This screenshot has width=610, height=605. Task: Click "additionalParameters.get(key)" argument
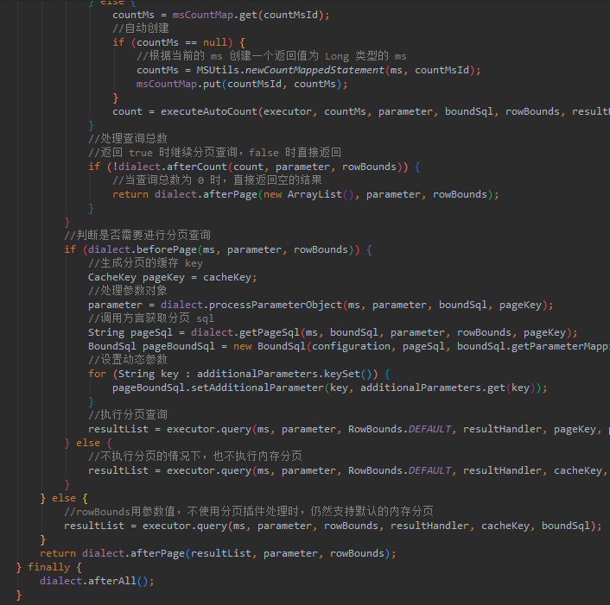[448, 388]
